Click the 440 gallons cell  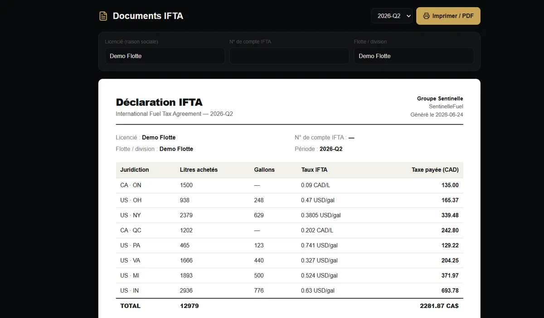click(x=259, y=260)
